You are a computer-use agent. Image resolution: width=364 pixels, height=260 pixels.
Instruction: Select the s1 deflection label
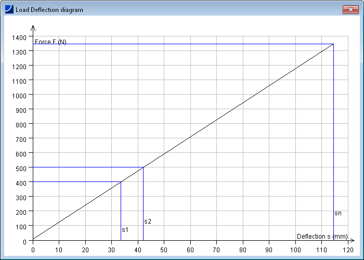tap(125, 229)
